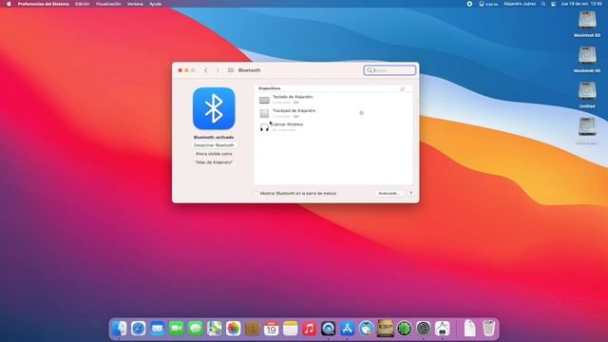
Task: Open Mail from the Dock
Action: coord(158,329)
